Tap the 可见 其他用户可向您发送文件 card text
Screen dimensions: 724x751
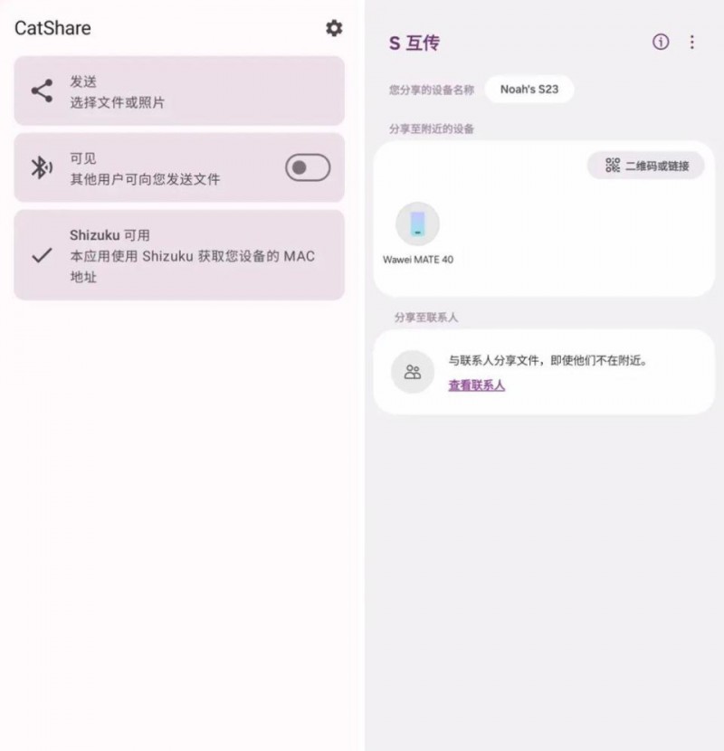[x=145, y=168]
